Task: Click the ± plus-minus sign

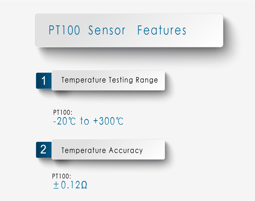Action: [56, 185]
